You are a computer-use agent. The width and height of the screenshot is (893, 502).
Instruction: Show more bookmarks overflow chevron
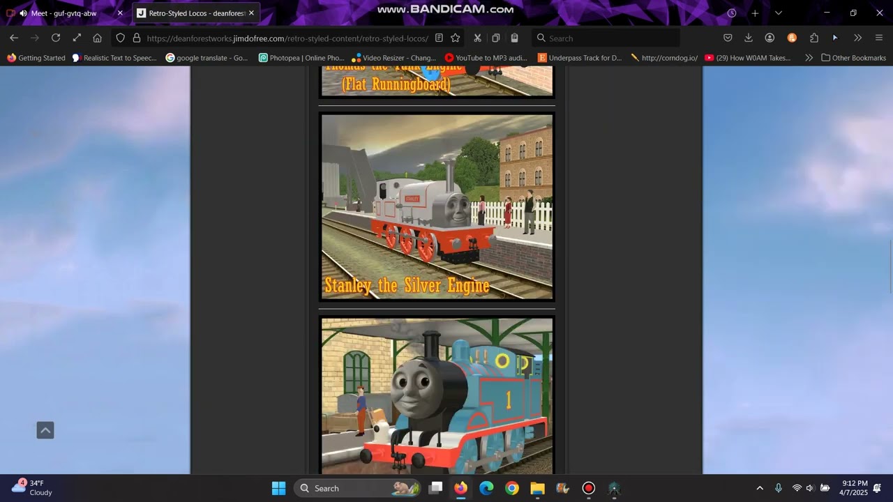click(x=809, y=58)
